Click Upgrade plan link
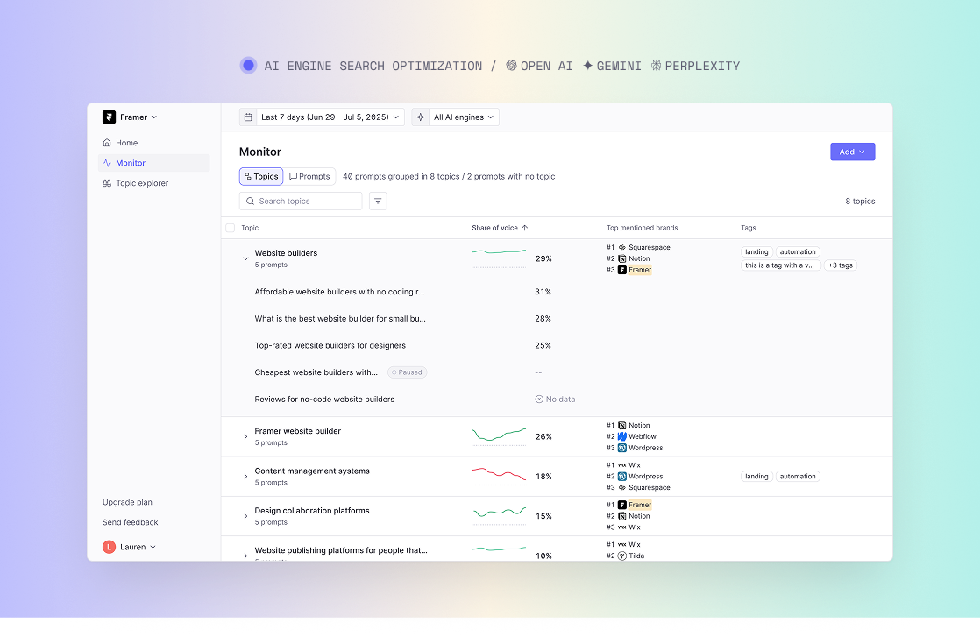 pos(127,502)
